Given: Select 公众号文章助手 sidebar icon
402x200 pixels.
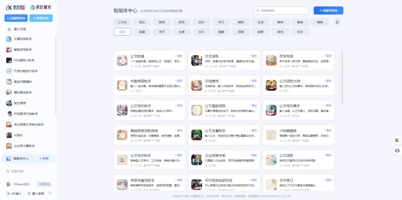Looking at the screenshot, I should tap(9, 146).
